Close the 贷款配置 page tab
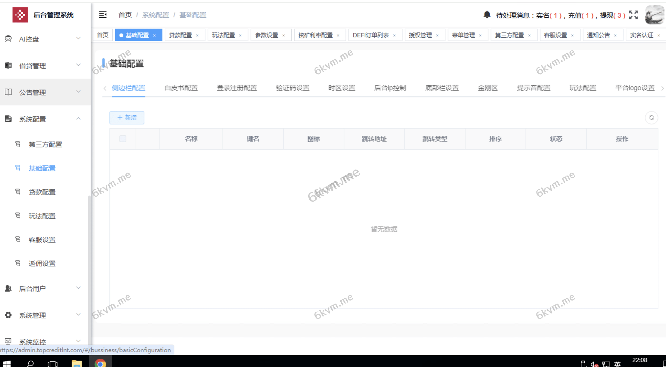 pos(197,35)
